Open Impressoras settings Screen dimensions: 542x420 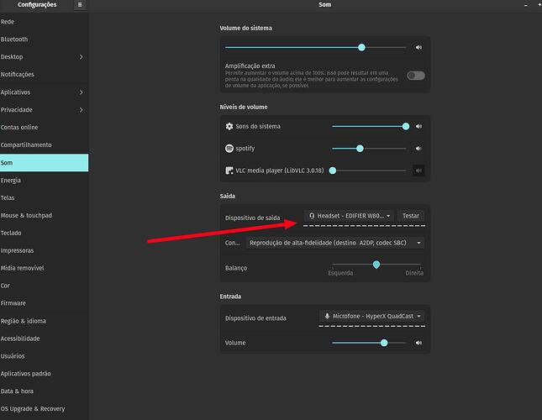click(45, 250)
